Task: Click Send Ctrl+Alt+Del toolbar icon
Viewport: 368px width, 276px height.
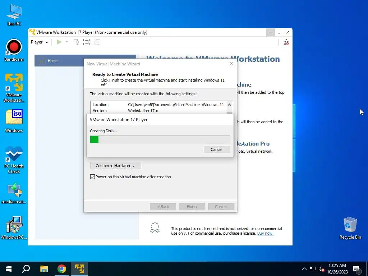Action: pos(76,42)
